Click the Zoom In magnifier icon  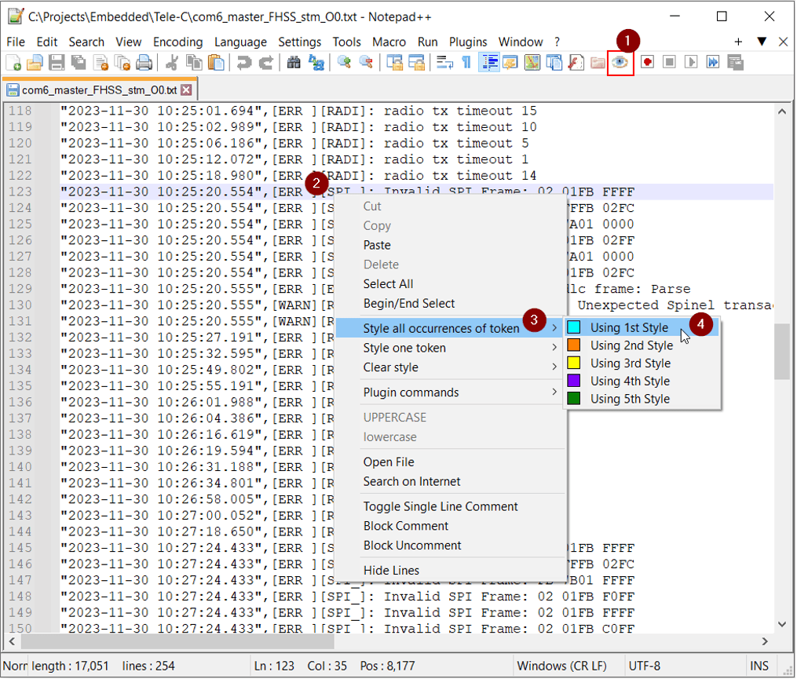coord(344,63)
